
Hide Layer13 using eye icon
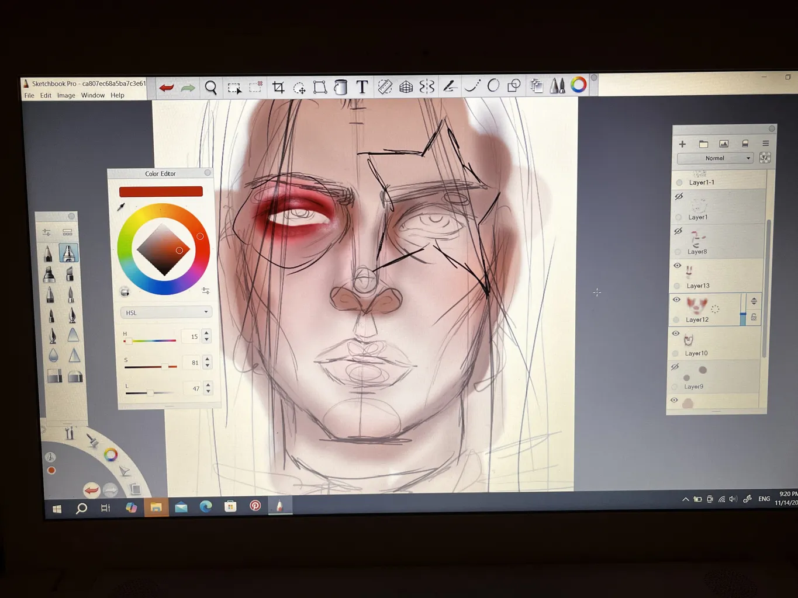coord(678,266)
